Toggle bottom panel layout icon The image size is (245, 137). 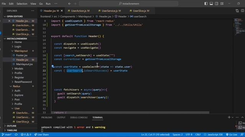(211, 3)
